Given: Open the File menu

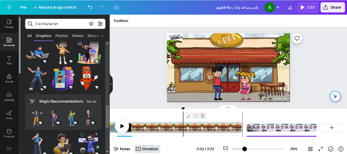Looking at the screenshot, I should pos(23,7).
